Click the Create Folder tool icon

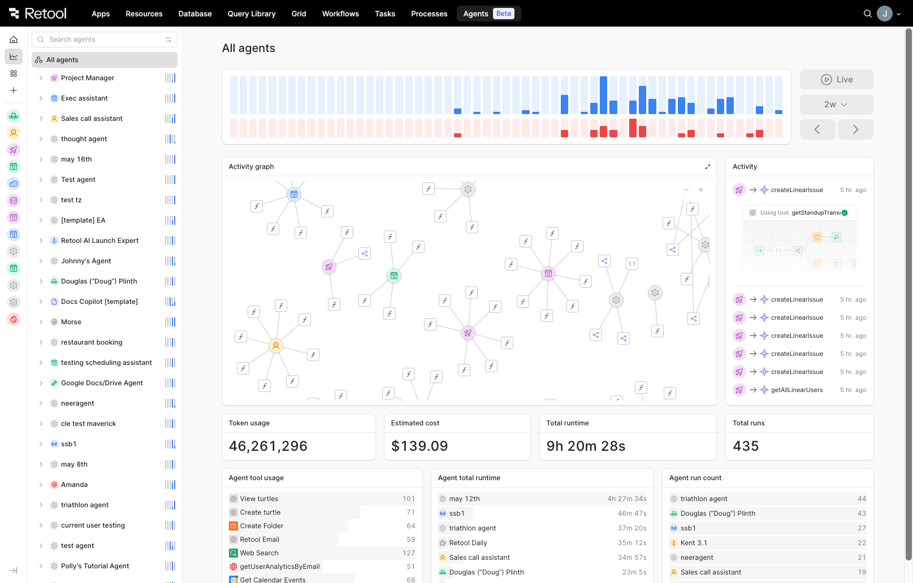(x=233, y=526)
